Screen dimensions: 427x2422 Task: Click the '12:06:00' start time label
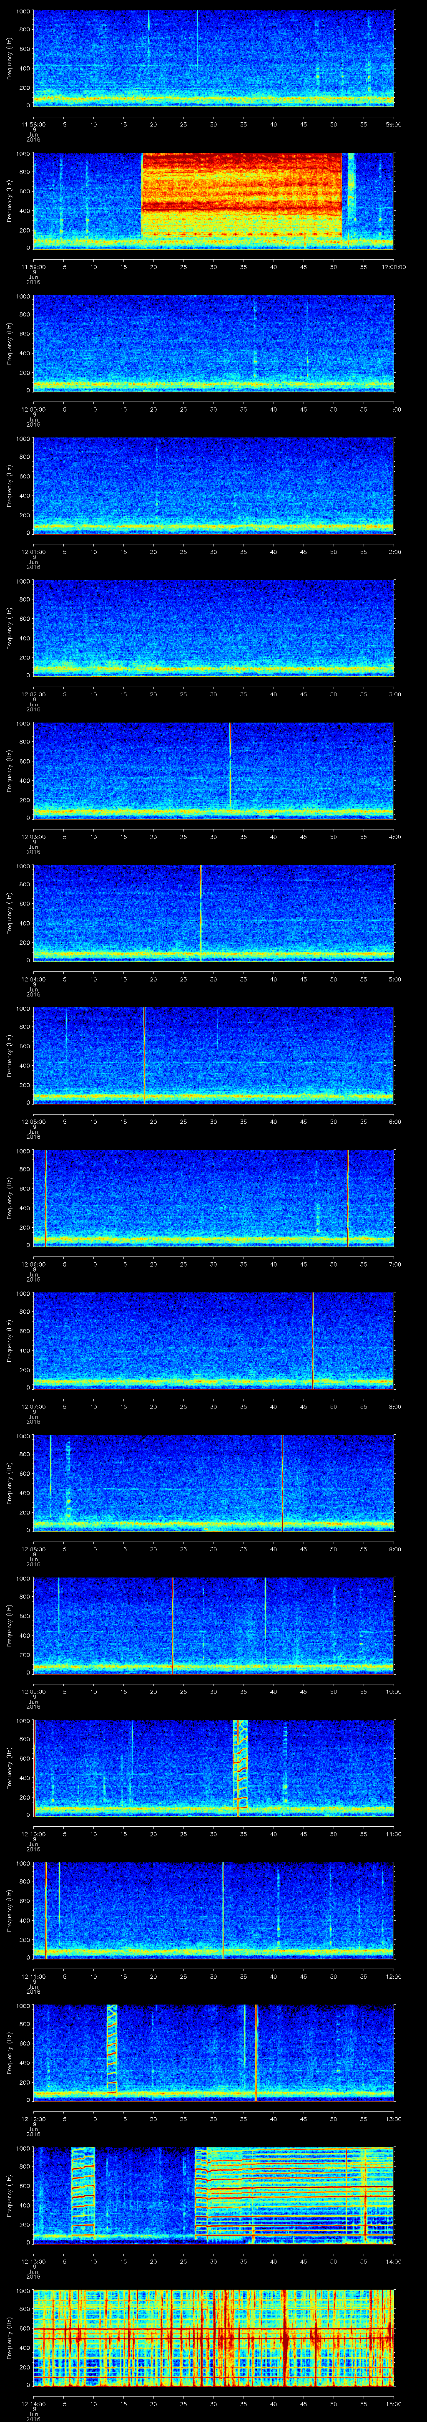click(33, 1264)
